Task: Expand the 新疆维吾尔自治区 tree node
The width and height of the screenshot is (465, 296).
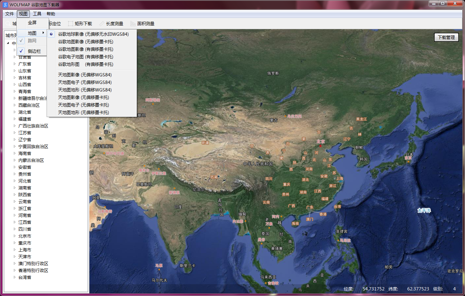Action: click(14, 98)
